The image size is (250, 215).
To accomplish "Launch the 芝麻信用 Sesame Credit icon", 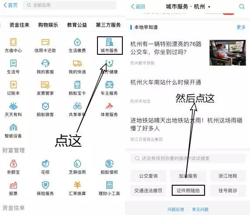I will click(77, 164).
